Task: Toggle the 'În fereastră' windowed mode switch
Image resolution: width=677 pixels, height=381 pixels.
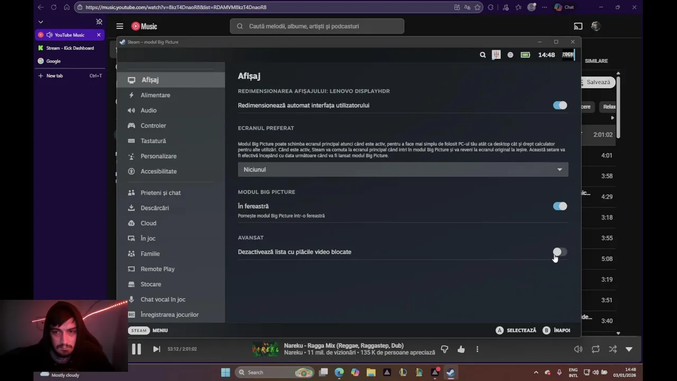Action: (560, 206)
